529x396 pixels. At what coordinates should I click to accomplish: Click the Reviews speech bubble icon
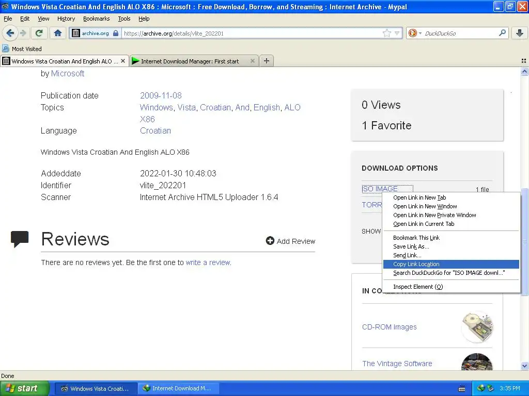coord(20,239)
